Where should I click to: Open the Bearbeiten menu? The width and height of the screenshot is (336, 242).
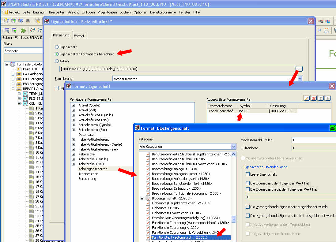(x=57, y=12)
